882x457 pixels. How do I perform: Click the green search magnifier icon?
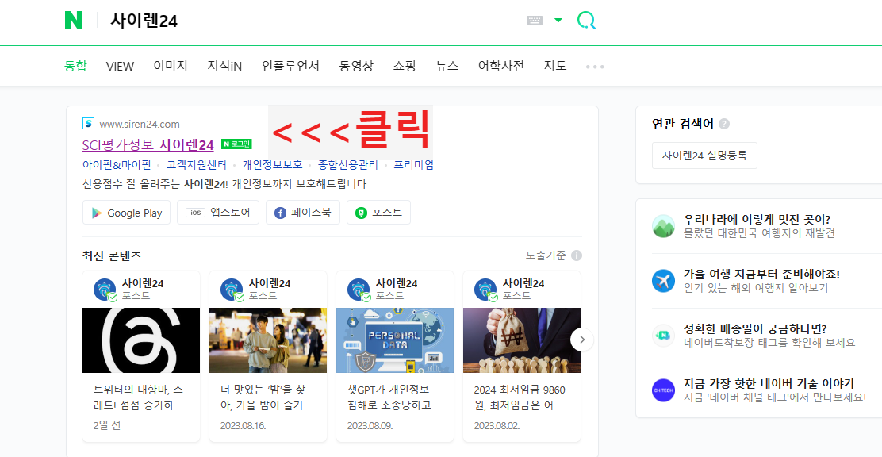pos(586,21)
